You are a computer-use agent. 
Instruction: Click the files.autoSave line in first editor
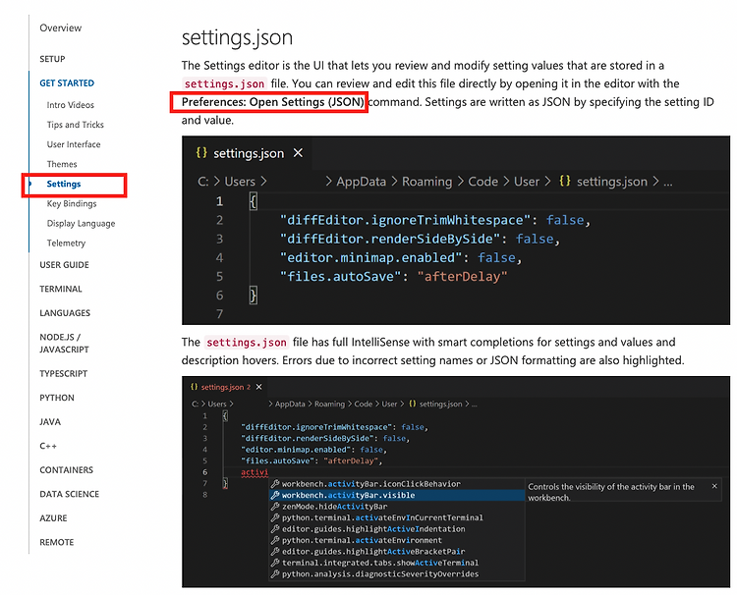[393, 276]
